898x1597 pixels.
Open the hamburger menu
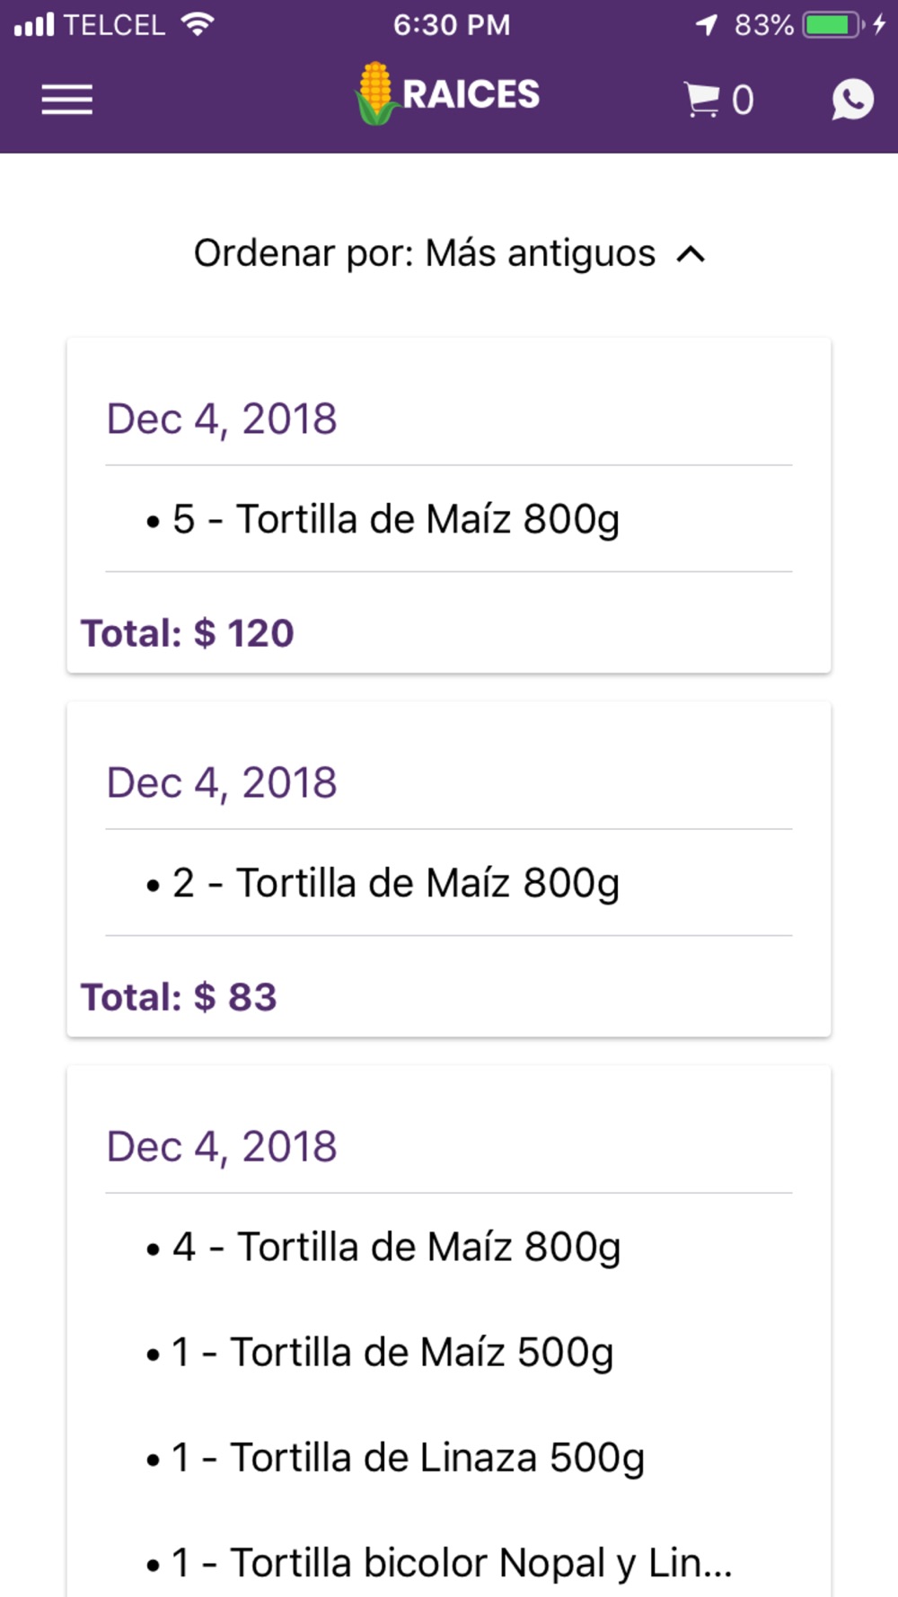[x=66, y=99]
